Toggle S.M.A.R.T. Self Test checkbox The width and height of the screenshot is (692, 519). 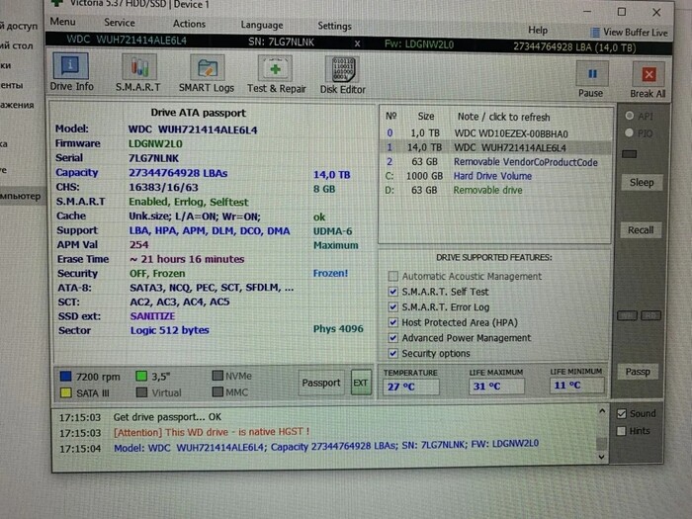394,292
